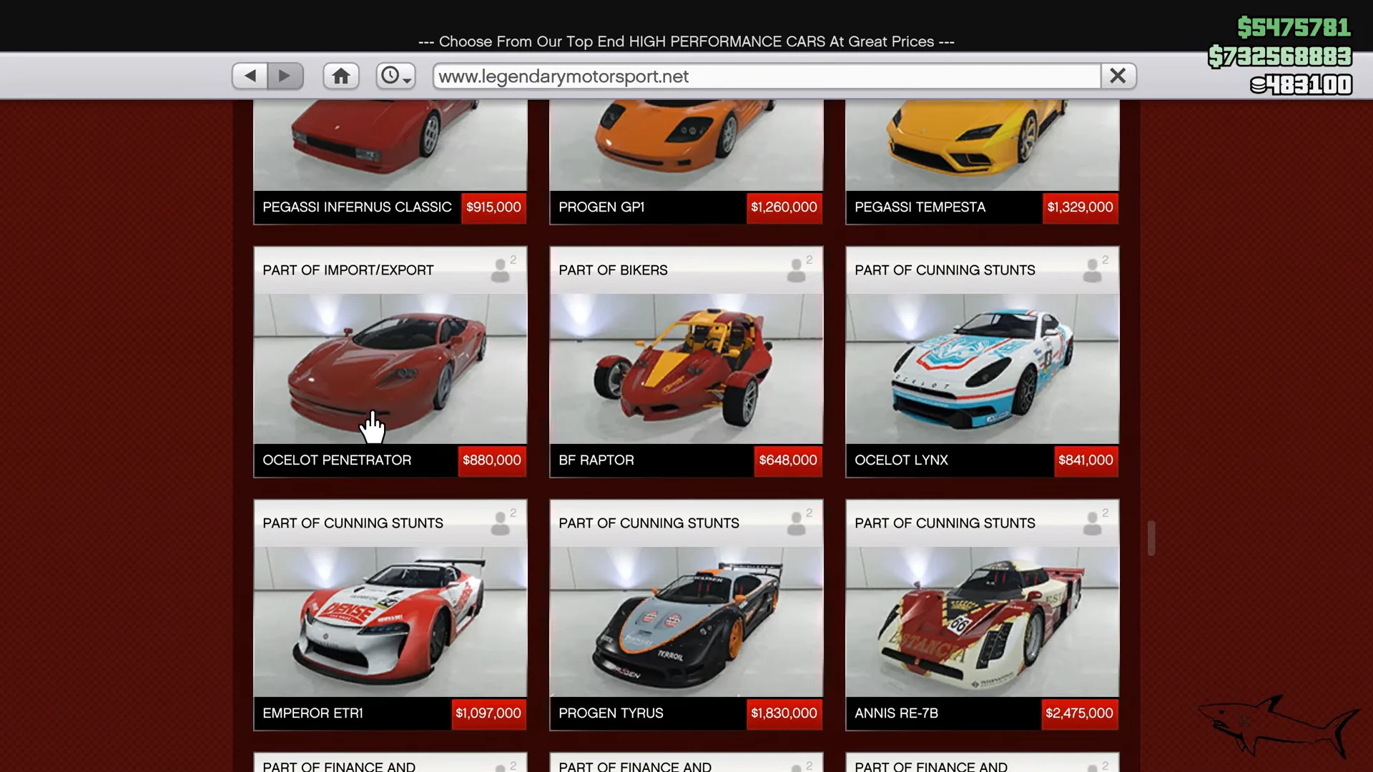The height and width of the screenshot is (772, 1373).
Task: Open the Progen GP1 car image
Action: pos(686,145)
